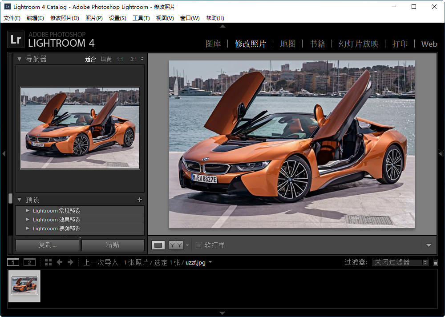The height and width of the screenshot is (317, 445).
Task: Expand Lightroom 视频预设 folder
Action: (x=28, y=228)
